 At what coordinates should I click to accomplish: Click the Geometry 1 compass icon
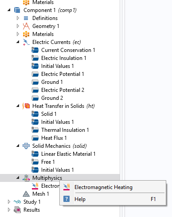pos(26,26)
